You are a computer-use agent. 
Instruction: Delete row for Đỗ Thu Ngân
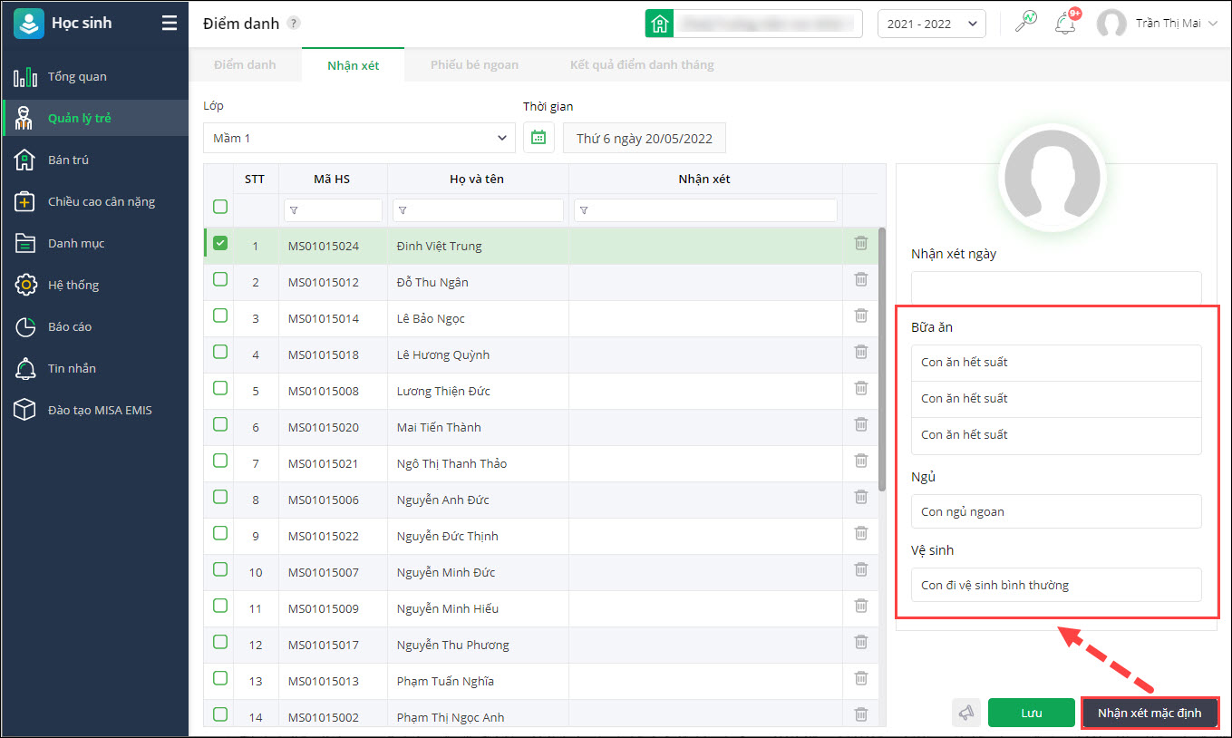861,280
